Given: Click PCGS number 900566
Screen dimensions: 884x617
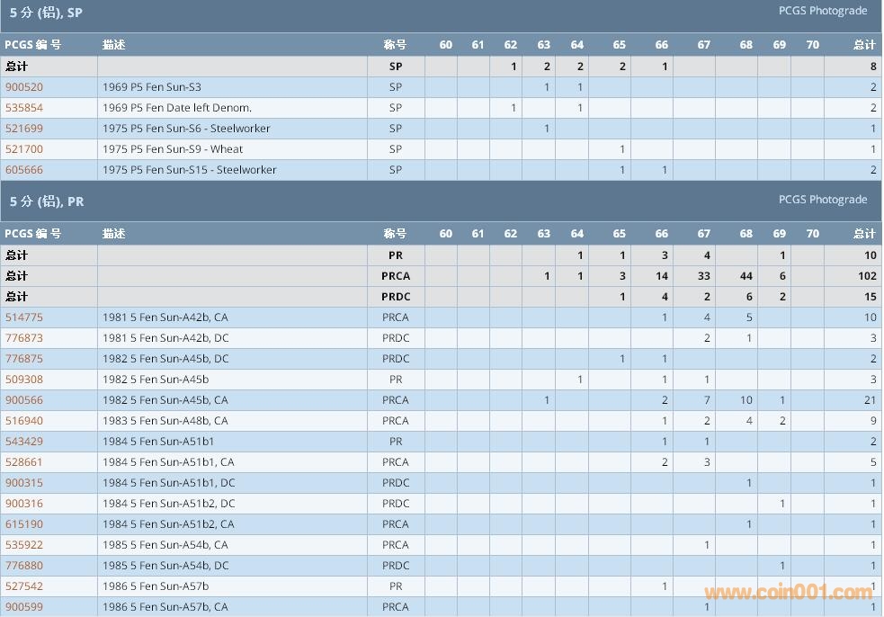Looking at the screenshot, I should [24, 400].
